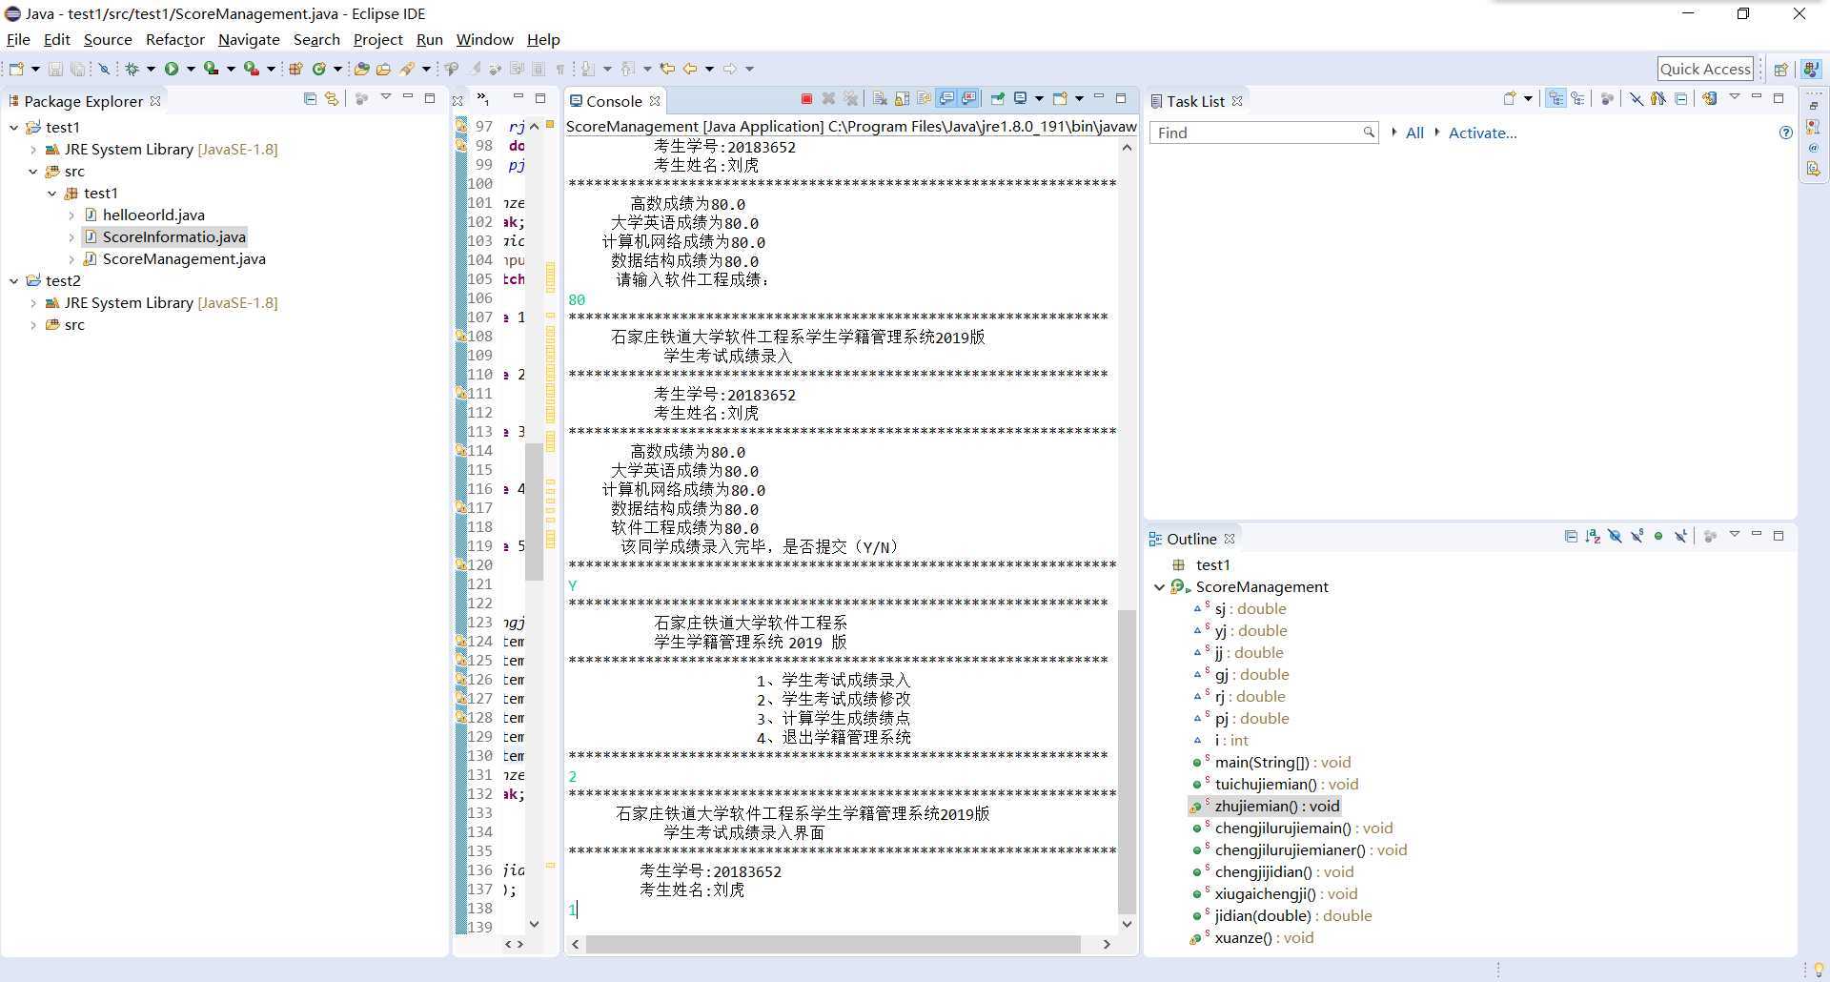Click the New Java Class icon
The height and width of the screenshot is (982, 1830).
tap(319, 69)
